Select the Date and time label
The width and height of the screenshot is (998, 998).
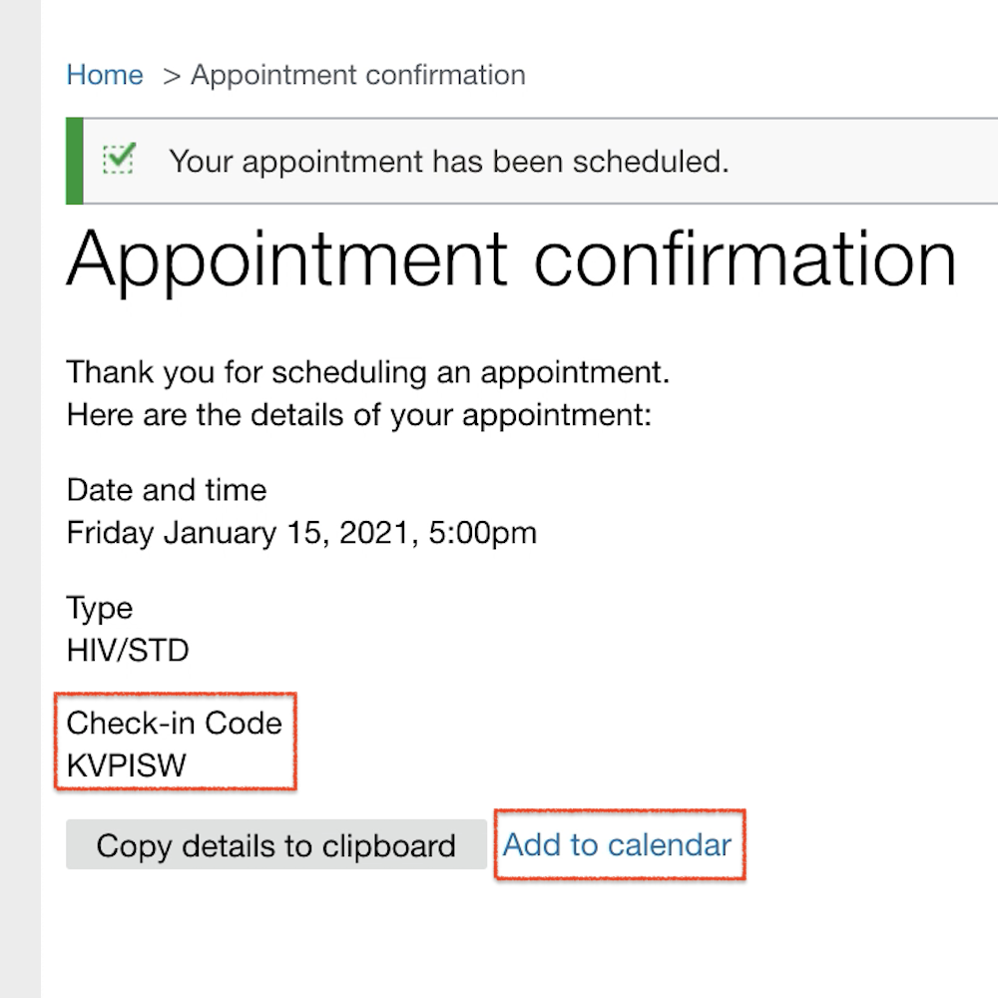167,490
